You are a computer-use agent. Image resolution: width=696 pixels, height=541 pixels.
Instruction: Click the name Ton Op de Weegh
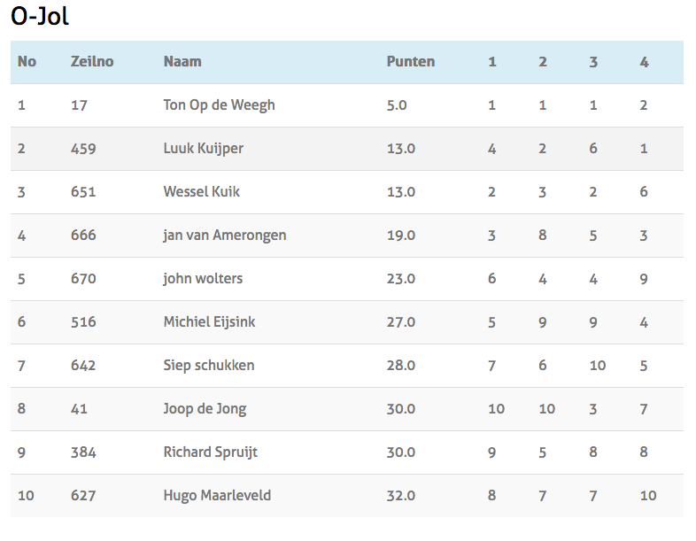(x=219, y=105)
